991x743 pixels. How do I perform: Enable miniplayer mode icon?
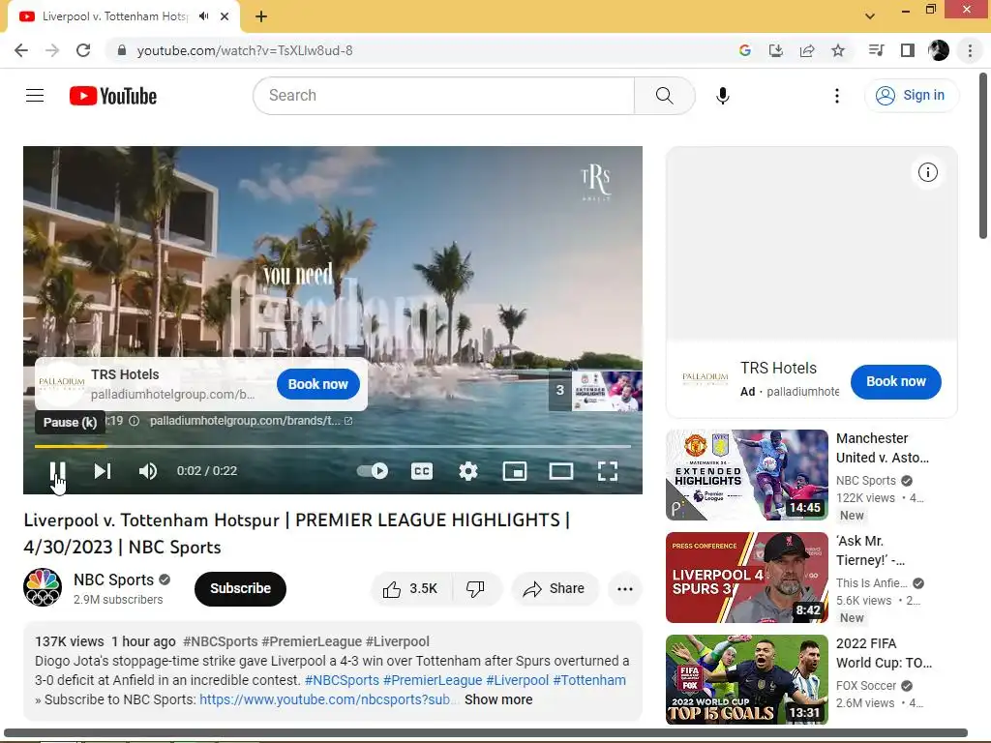(x=515, y=471)
